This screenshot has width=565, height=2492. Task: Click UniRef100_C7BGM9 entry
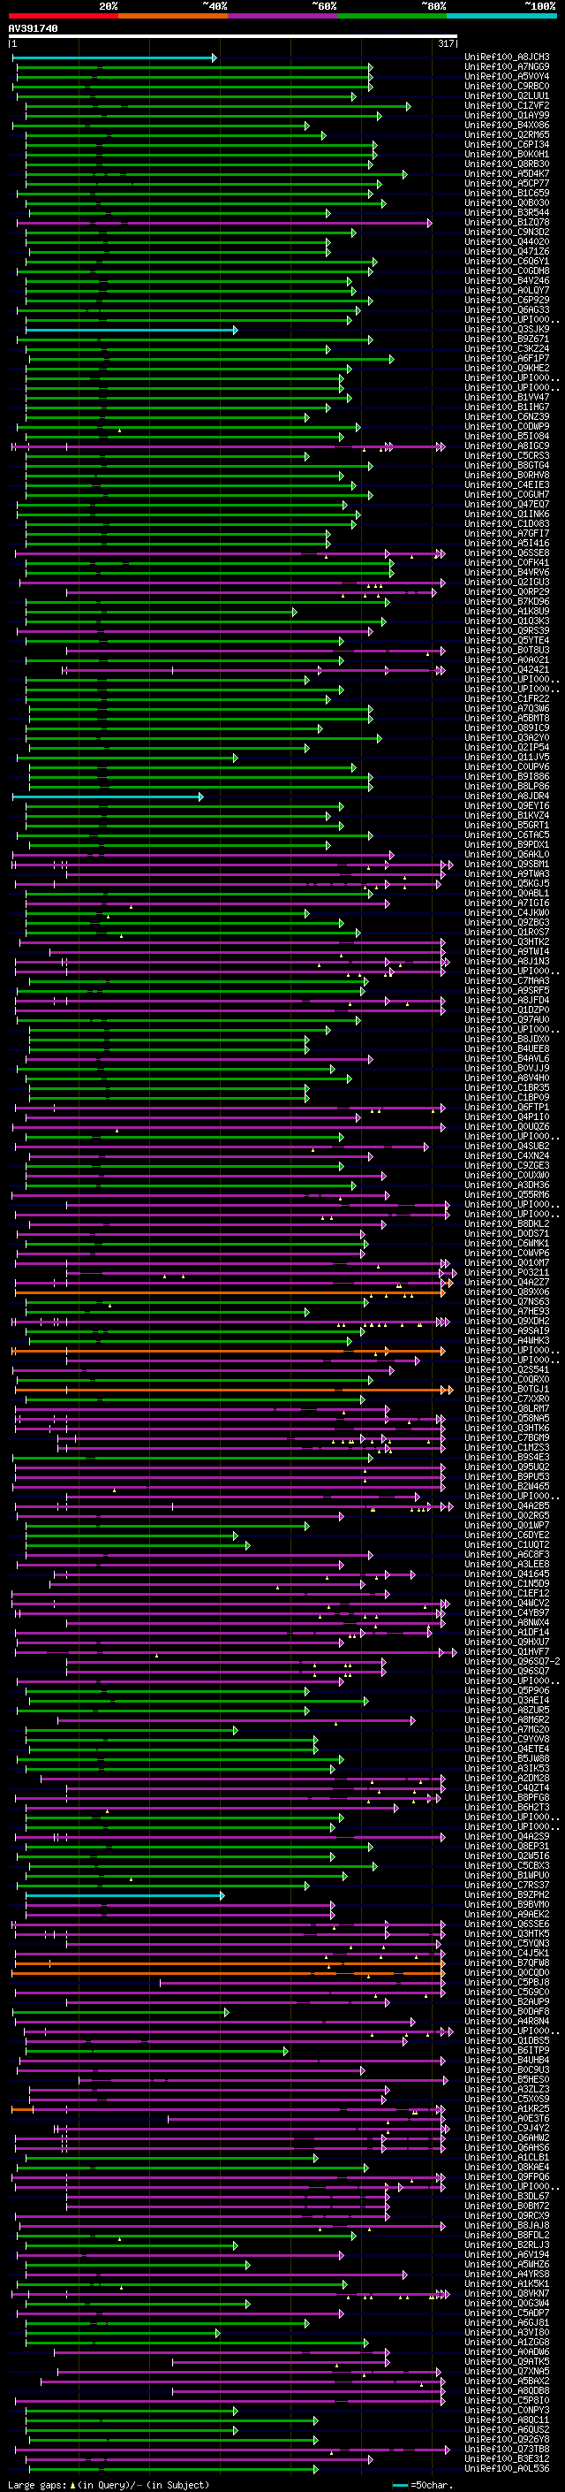click(x=507, y=1437)
